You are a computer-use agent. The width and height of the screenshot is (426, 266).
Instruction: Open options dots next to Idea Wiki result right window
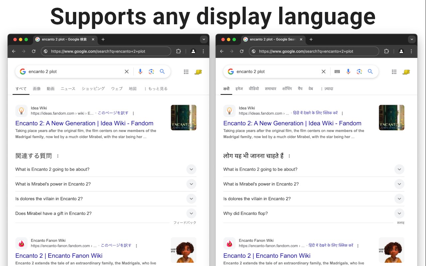342,113
